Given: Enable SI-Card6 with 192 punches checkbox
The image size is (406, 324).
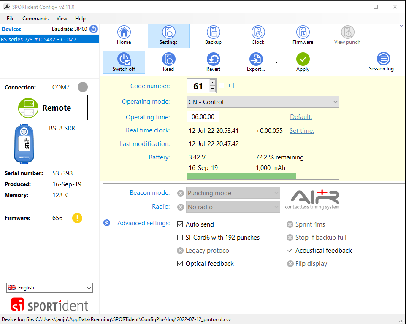Looking at the screenshot, I should pos(180,238).
